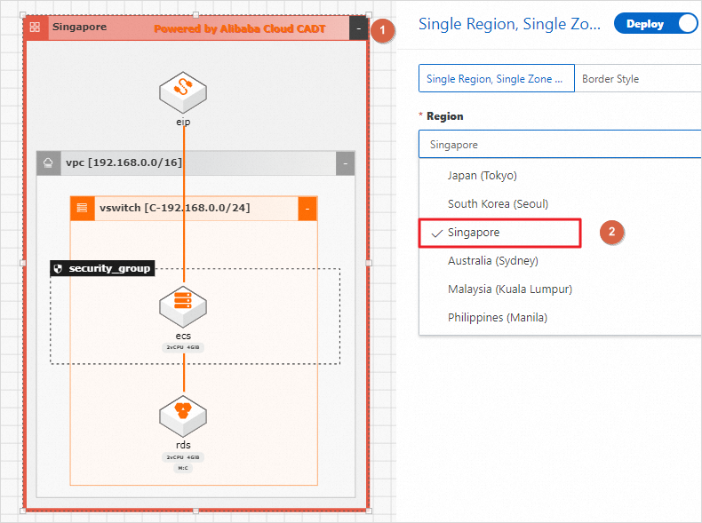Click the rds 2vCPU 4GiB spec badge
Viewport: 702px width, 523px height.
point(183,457)
